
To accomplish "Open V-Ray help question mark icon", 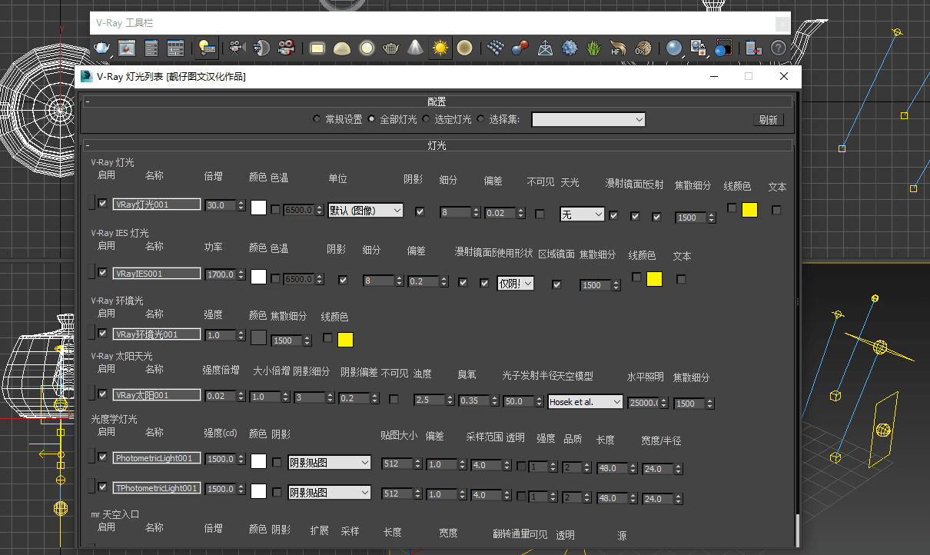I will click(x=779, y=48).
